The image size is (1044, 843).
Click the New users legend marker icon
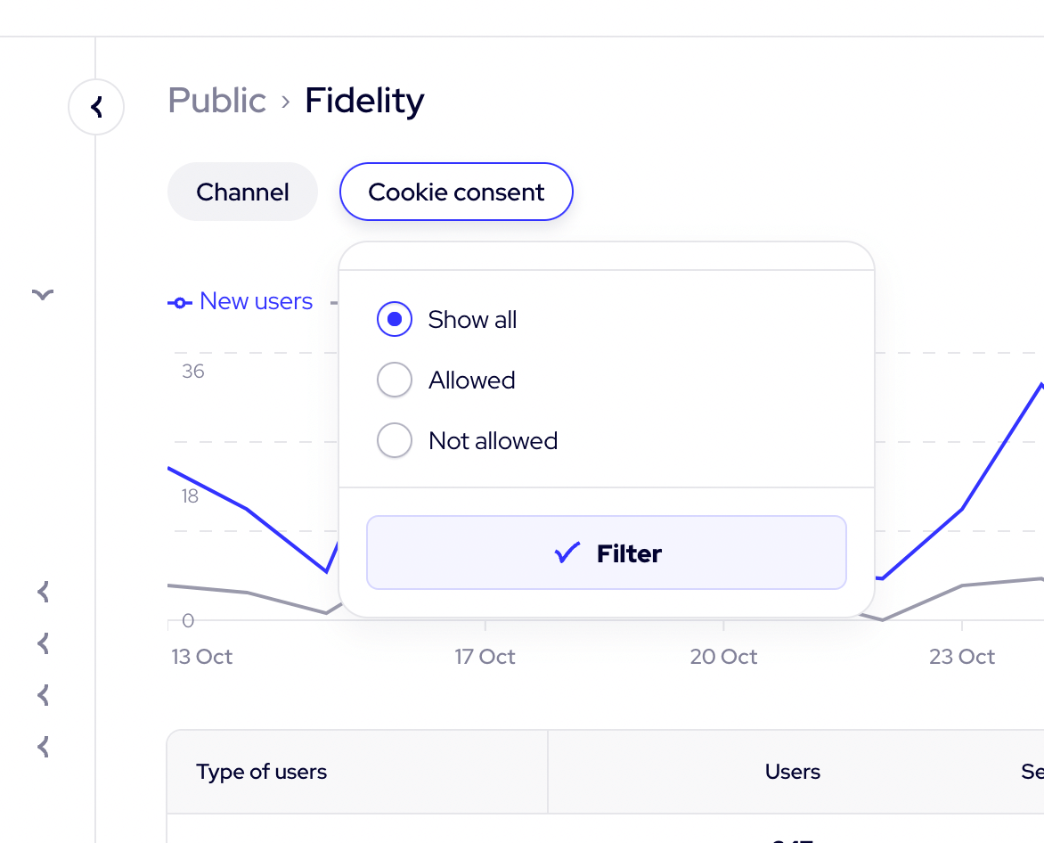[x=179, y=303]
